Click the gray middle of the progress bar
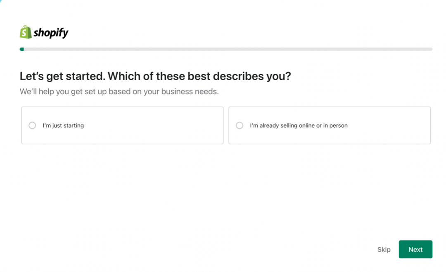 click(x=226, y=49)
